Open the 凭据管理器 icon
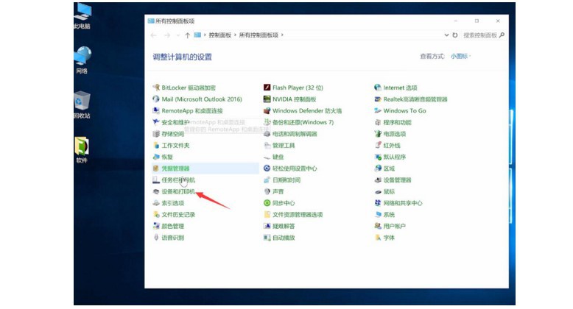The height and width of the screenshot is (309, 573). (x=156, y=168)
